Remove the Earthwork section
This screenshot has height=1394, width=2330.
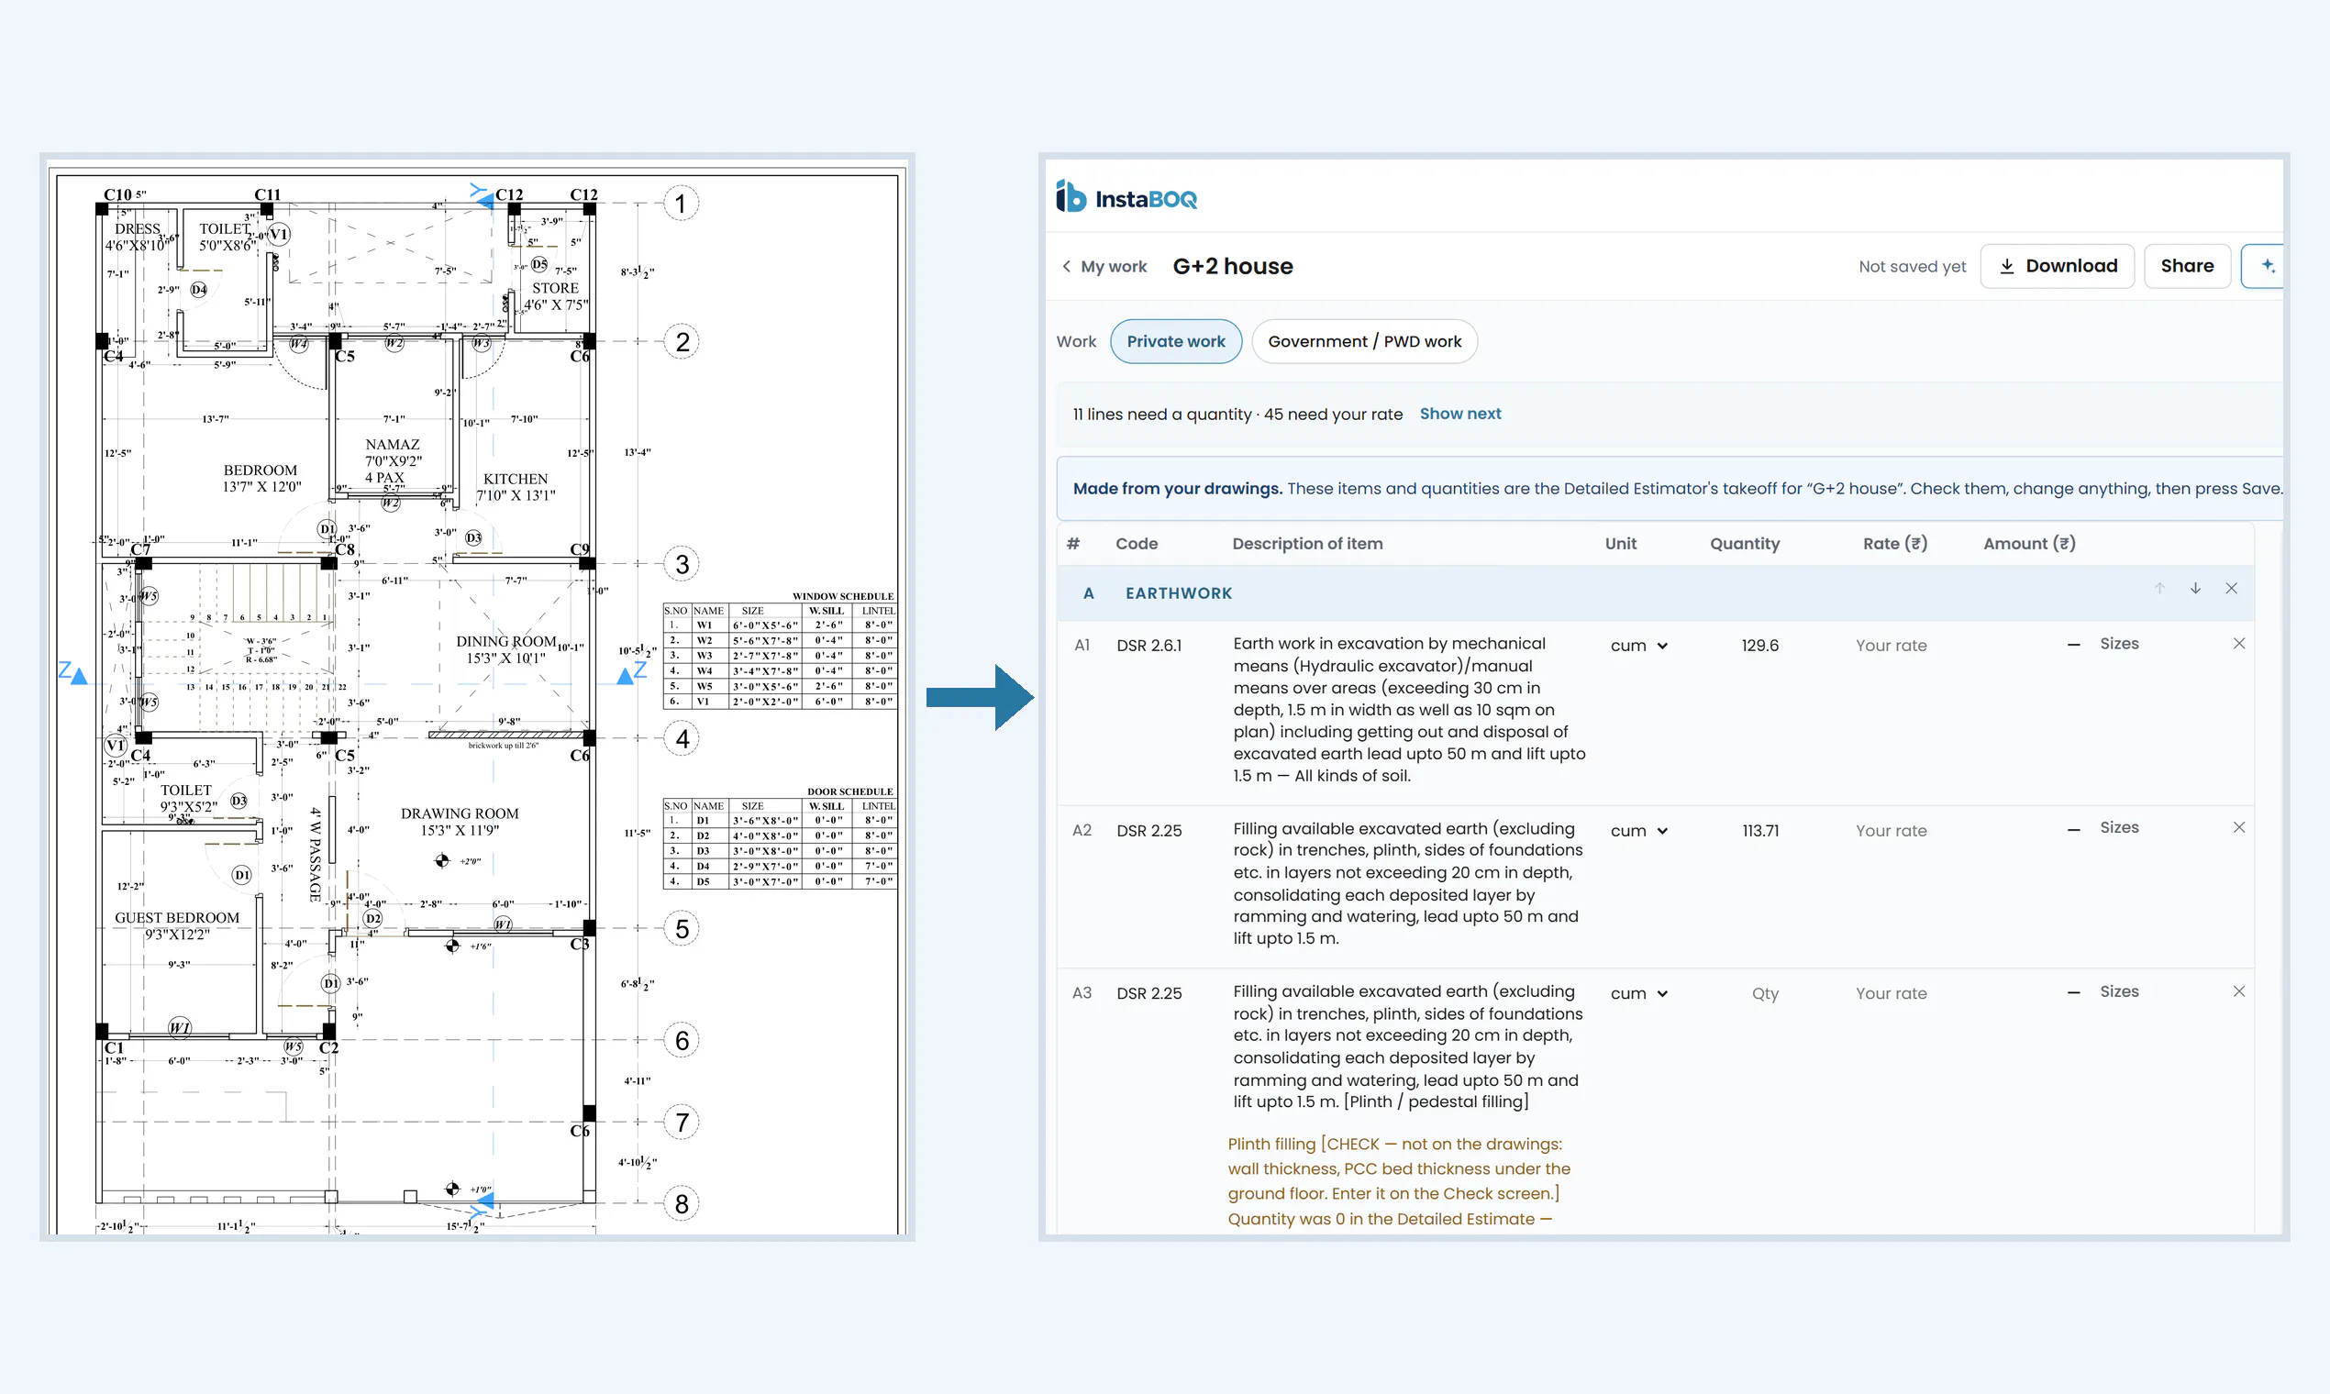(2231, 589)
